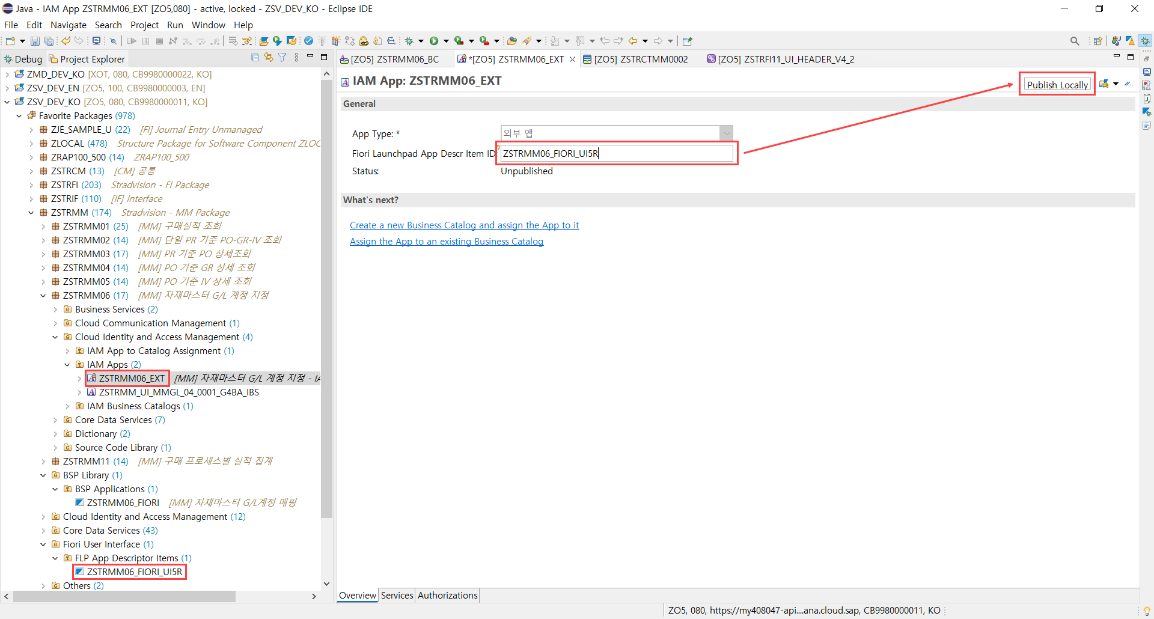Viewport: 1154px width, 619px height.
Task: Click the Debug bug icon in toolbar
Action: 409,41
